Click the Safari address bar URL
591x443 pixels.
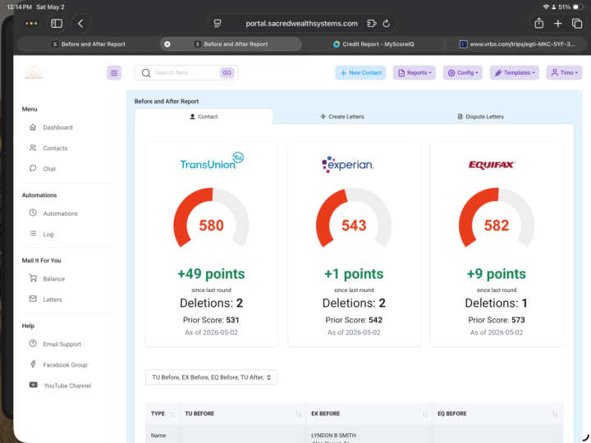coord(301,23)
